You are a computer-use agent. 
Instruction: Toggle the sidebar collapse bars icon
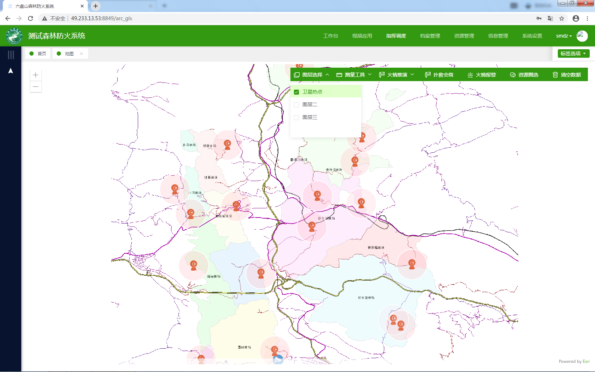[x=11, y=55]
